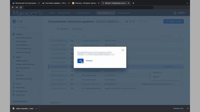This screenshot has height=112, width=200.
Task: Open options arrow for downloaded html file
Action: (37, 109)
